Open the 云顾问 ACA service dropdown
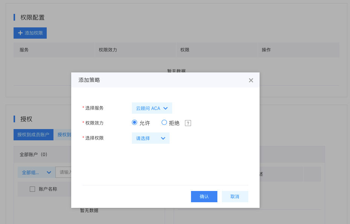The width and height of the screenshot is (350, 224). (152, 108)
